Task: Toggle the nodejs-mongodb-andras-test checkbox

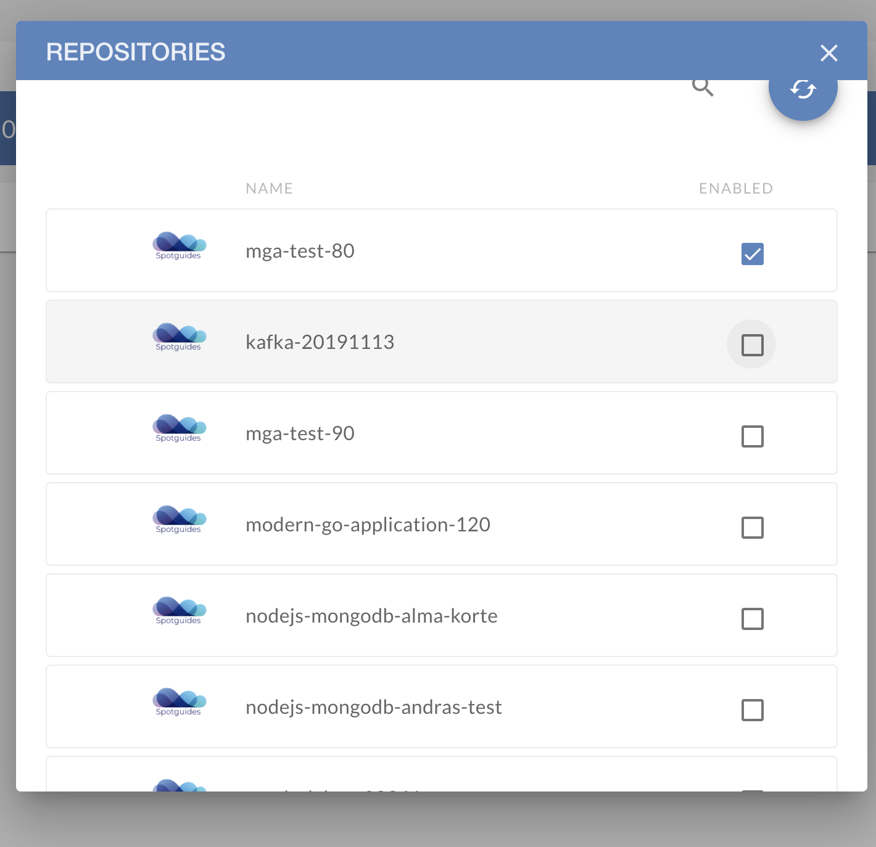Action: 752,710
